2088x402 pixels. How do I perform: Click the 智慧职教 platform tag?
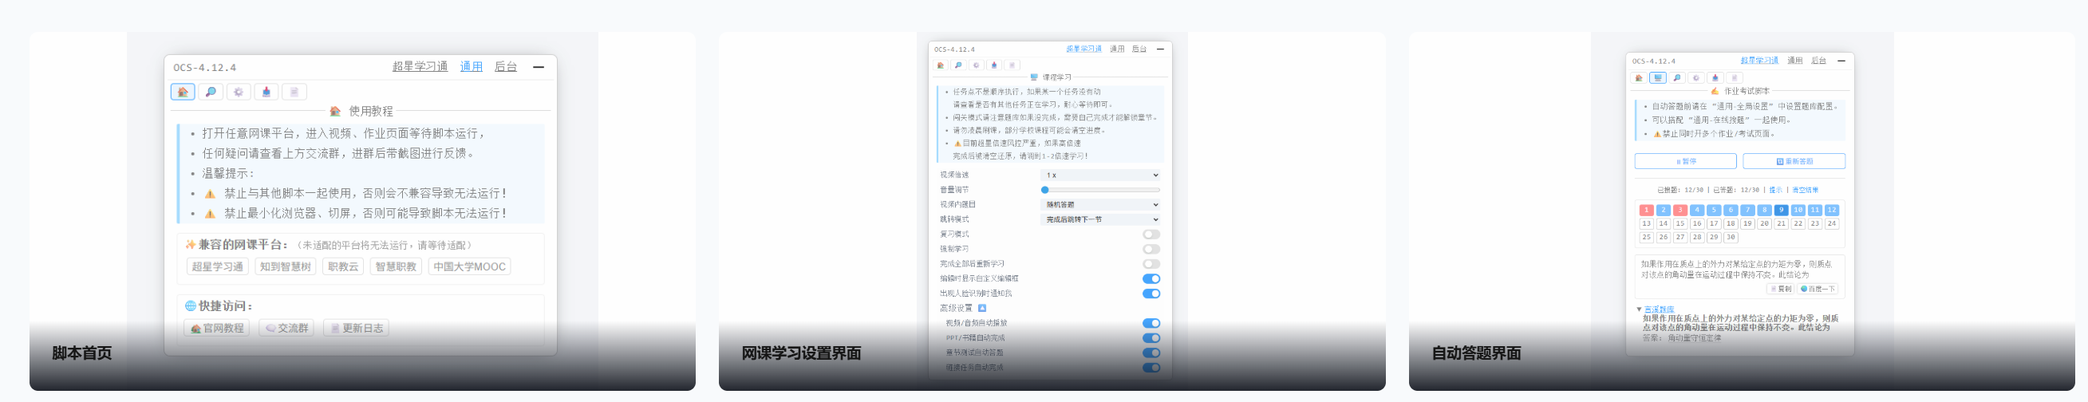click(396, 266)
